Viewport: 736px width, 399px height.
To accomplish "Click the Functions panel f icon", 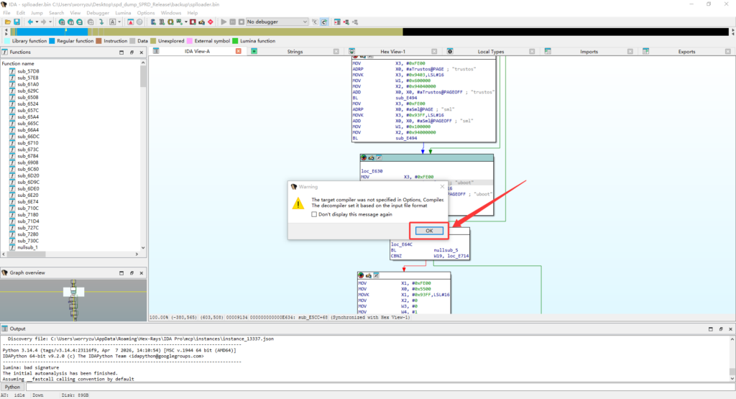I will tap(5, 52).
